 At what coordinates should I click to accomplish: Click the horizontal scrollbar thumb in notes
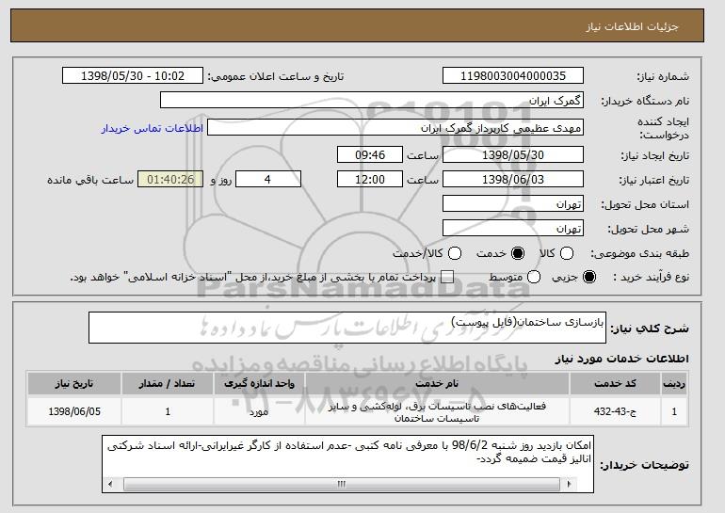click(341, 485)
